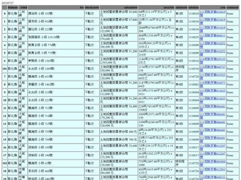Open the crm link in row 11
The image size is (241, 180).
(x=212, y=108)
